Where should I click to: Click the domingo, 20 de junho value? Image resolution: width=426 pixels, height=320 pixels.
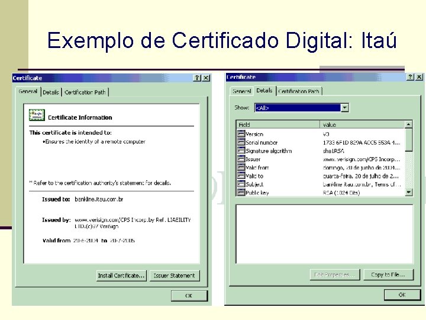click(362, 168)
